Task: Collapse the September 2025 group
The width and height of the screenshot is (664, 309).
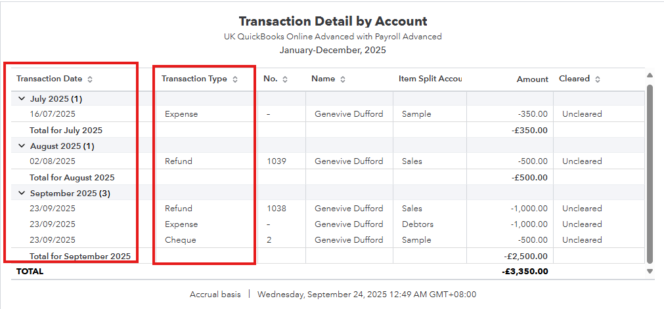Action: [22, 193]
